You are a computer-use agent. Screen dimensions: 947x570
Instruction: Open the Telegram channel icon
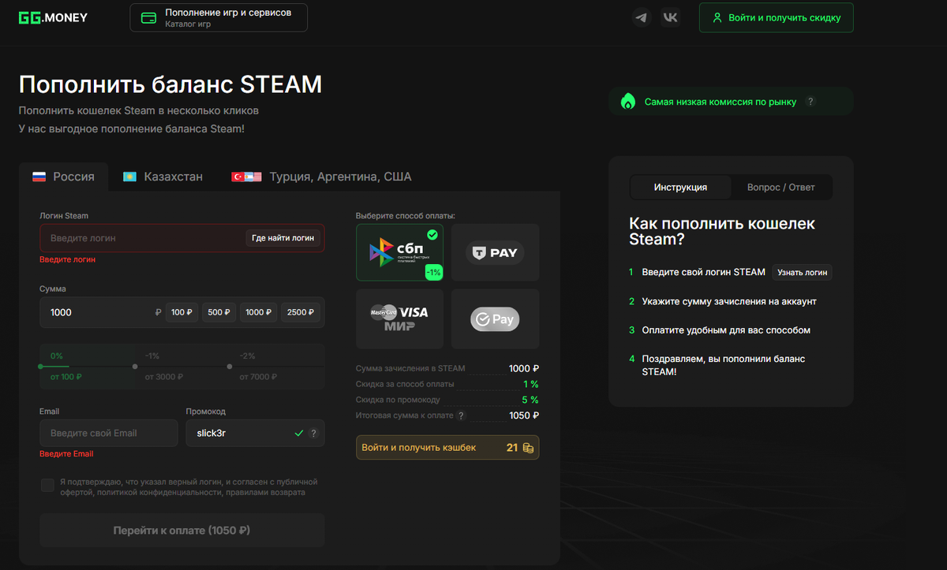tap(642, 17)
